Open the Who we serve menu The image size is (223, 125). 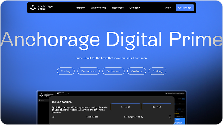click(98, 8)
